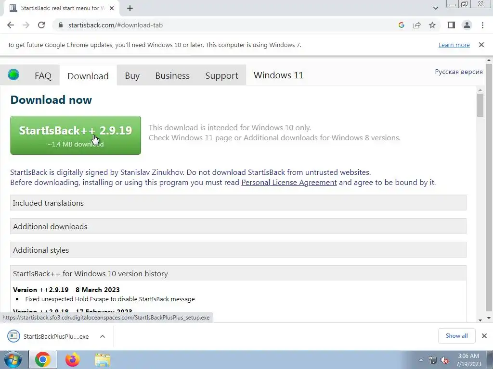
Task: Share this page via share icon
Action: coord(417,25)
